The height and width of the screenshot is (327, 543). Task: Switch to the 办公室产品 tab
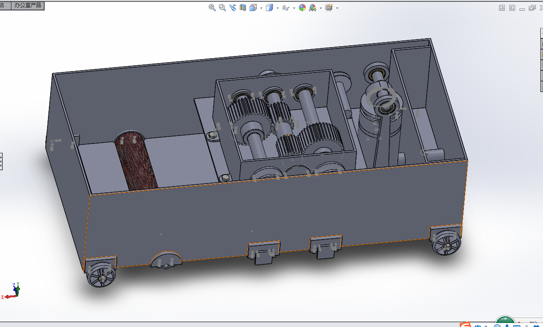[28, 5]
